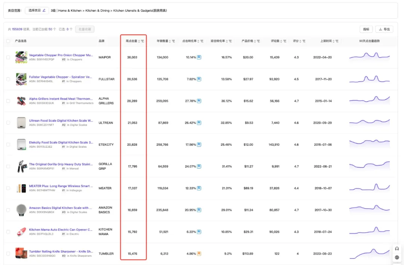Viewport: 404px width, 265px height.
Task: Click the $113.89 price cell
Action: 248,254
